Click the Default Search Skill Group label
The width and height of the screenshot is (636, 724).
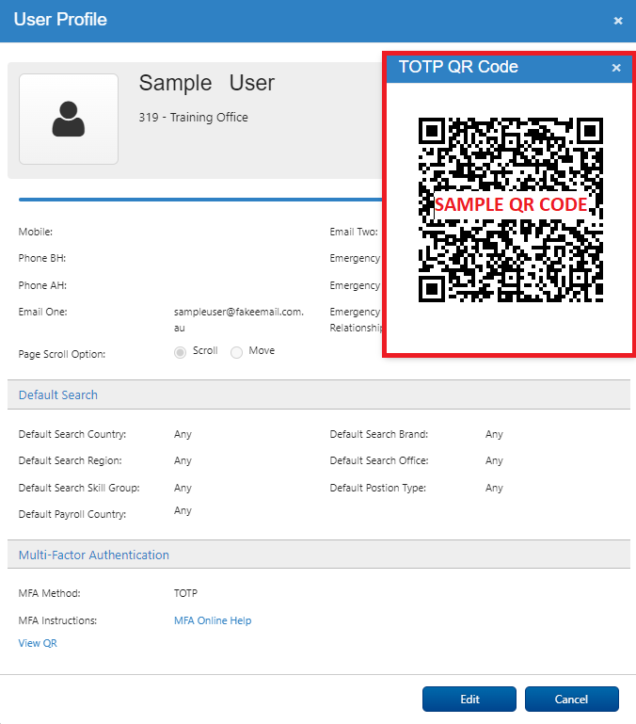pyautogui.click(x=79, y=488)
